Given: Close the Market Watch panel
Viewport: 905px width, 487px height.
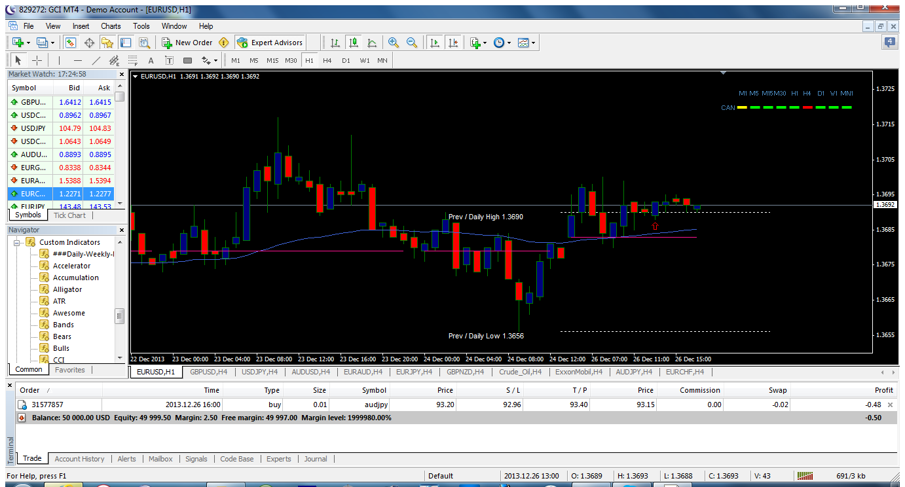Looking at the screenshot, I should [121, 75].
